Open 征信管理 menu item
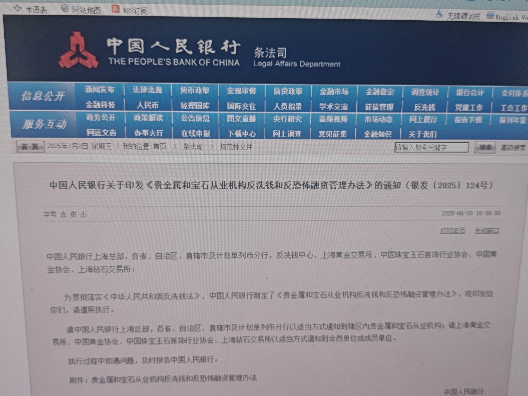The image size is (528, 396). coord(379,107)
